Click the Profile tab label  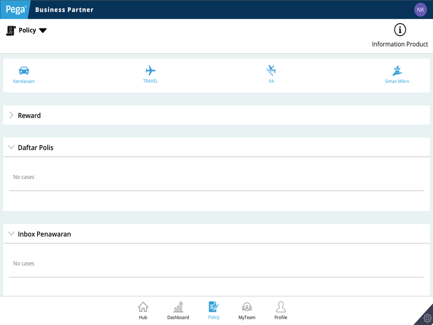281,318
